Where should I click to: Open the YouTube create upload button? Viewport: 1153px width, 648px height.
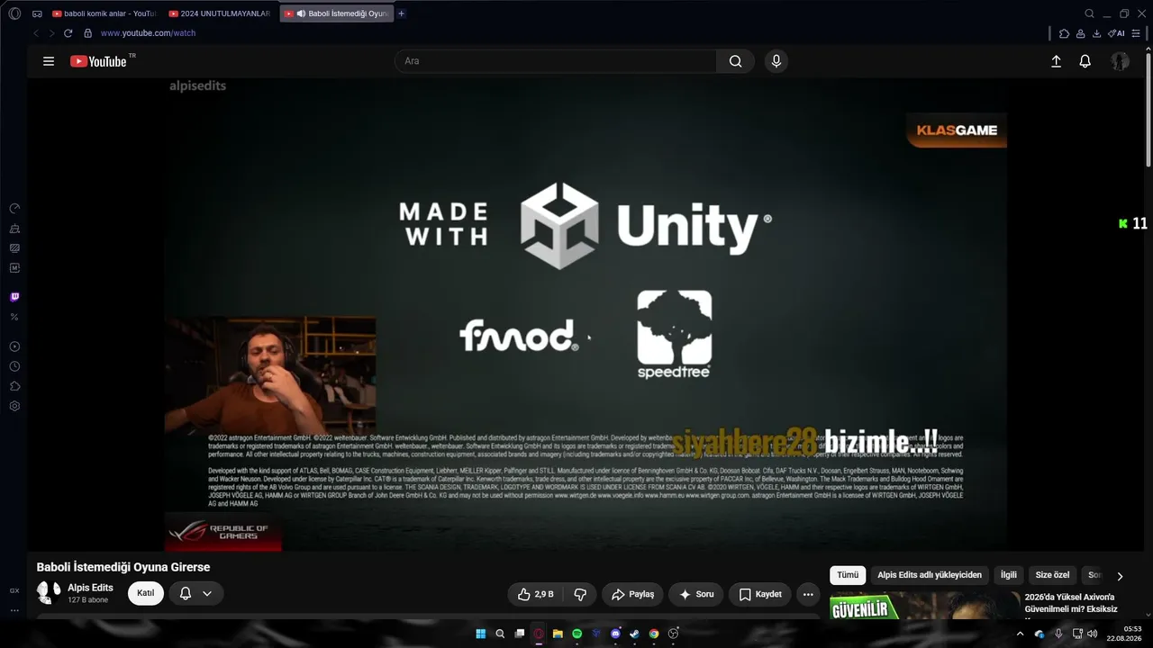[x=1057, y=61]
